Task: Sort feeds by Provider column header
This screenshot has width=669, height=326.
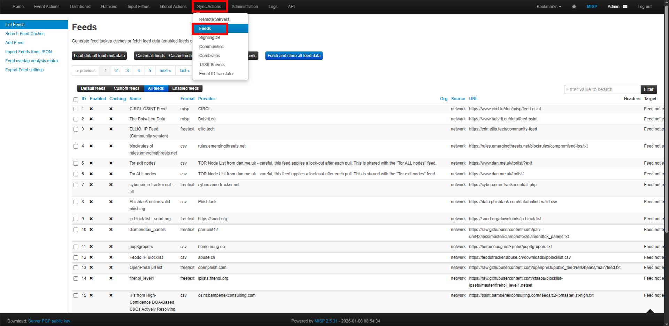Action: tap(207, 99)
